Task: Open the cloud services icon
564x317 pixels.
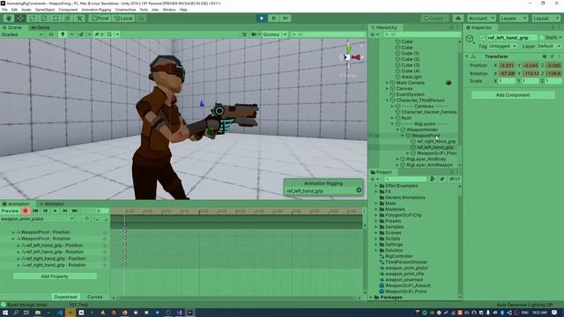Action: 458,18
